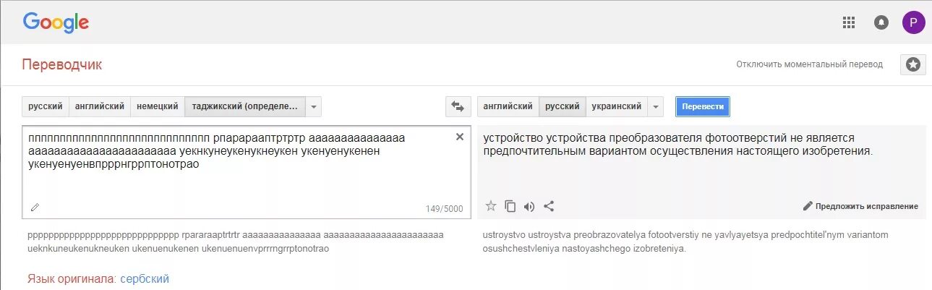Click the translation transliteration text
Image resolution: width=932 pixels, height=290 pixels.
tap(685, 242)
